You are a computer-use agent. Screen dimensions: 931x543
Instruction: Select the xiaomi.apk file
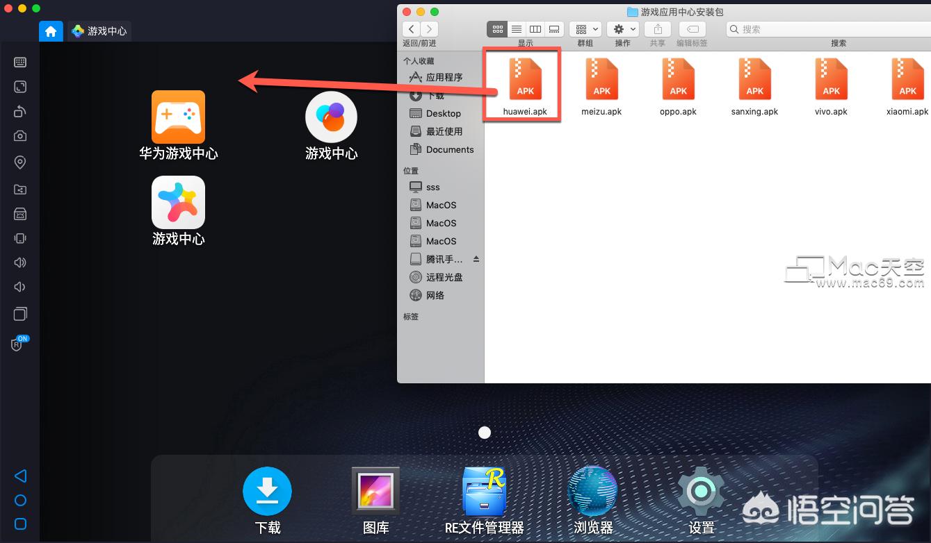(x=907, y=86)
